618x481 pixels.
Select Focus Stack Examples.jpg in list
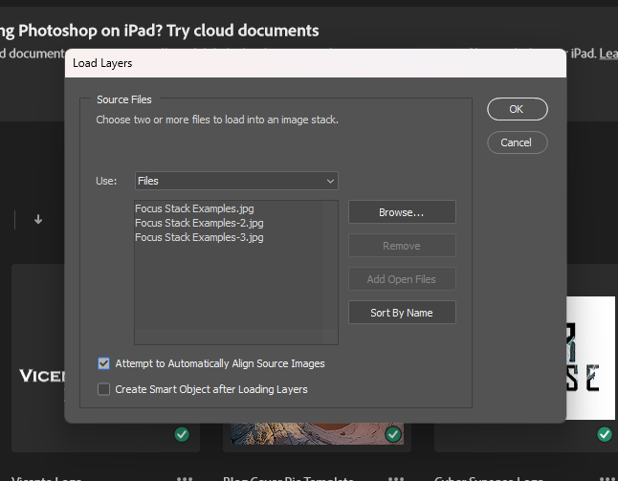point(194,208)
